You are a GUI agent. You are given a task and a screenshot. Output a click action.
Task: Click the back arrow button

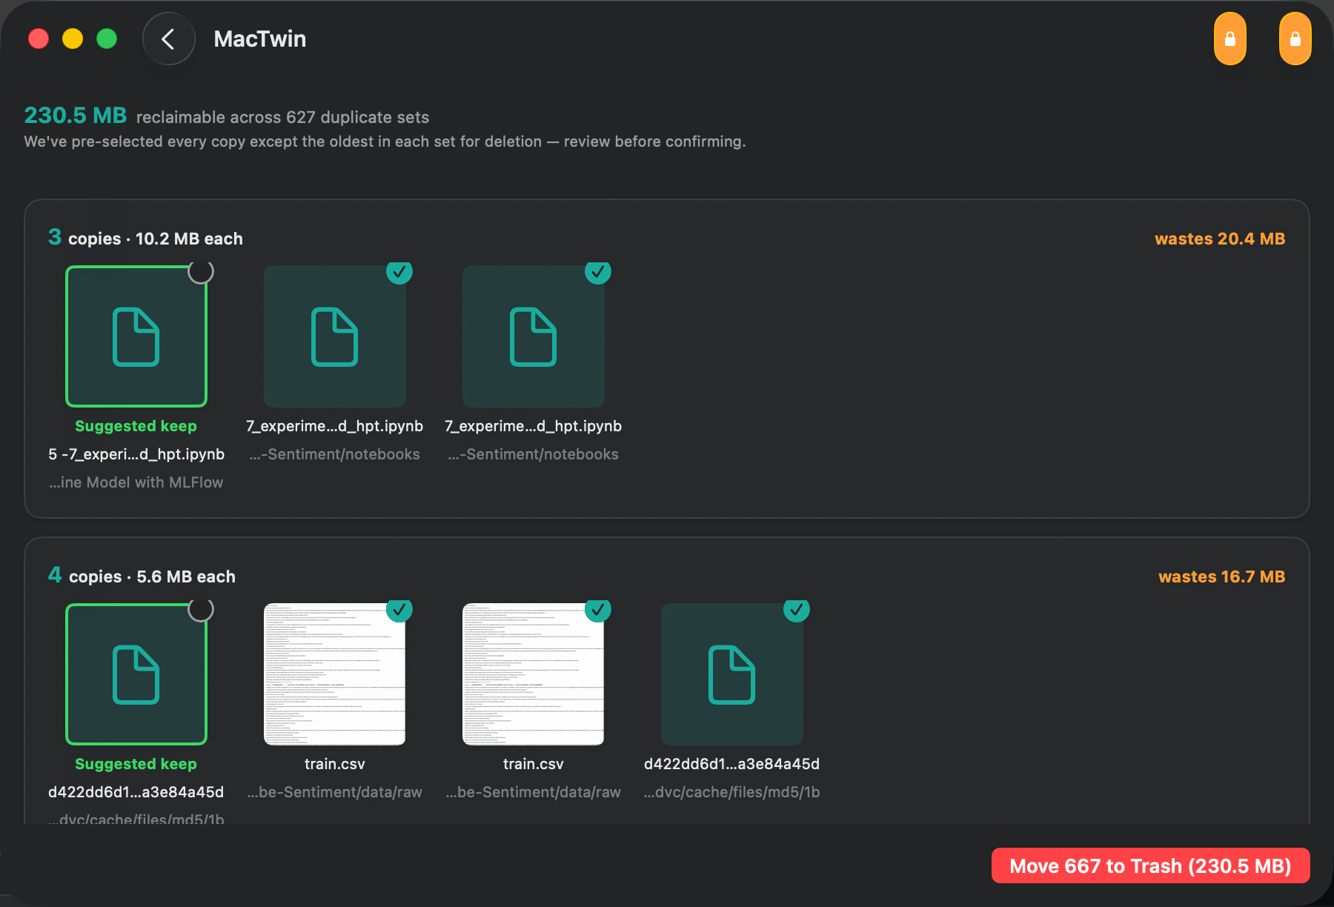(x=168, y=39)
